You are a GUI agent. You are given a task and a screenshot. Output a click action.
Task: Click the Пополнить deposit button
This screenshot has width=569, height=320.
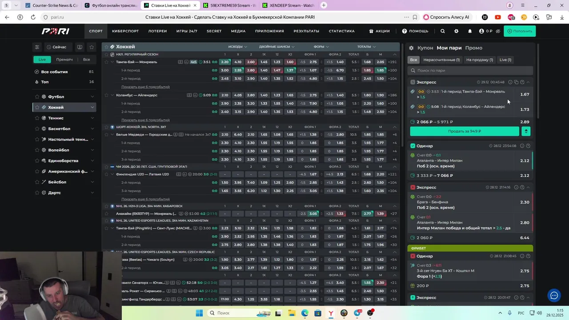pos(520,31)
